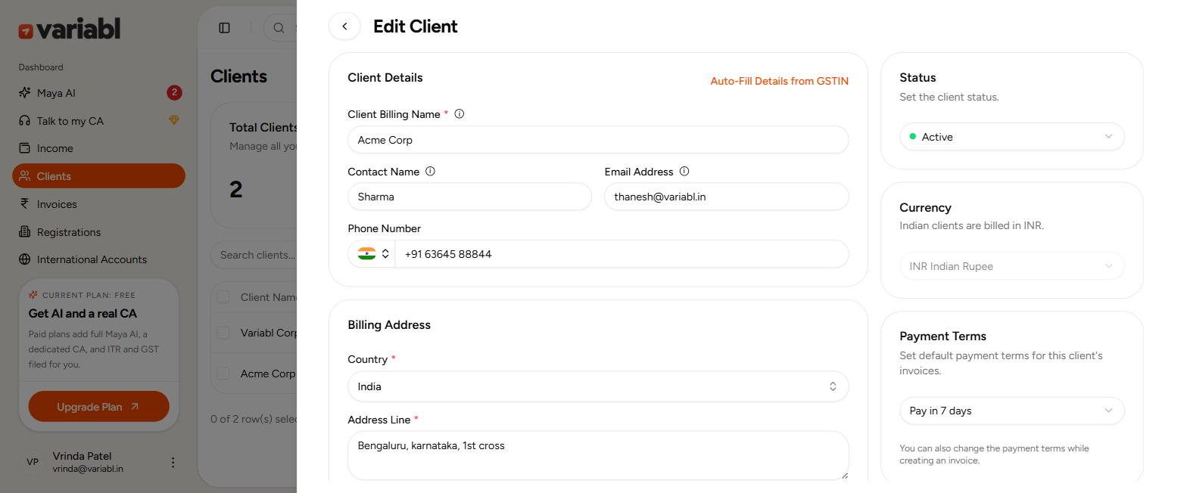This screenshot has width=1187, height=493.
Task: Open Talk to my CA in the sidebar
Action: pos(98,121)
